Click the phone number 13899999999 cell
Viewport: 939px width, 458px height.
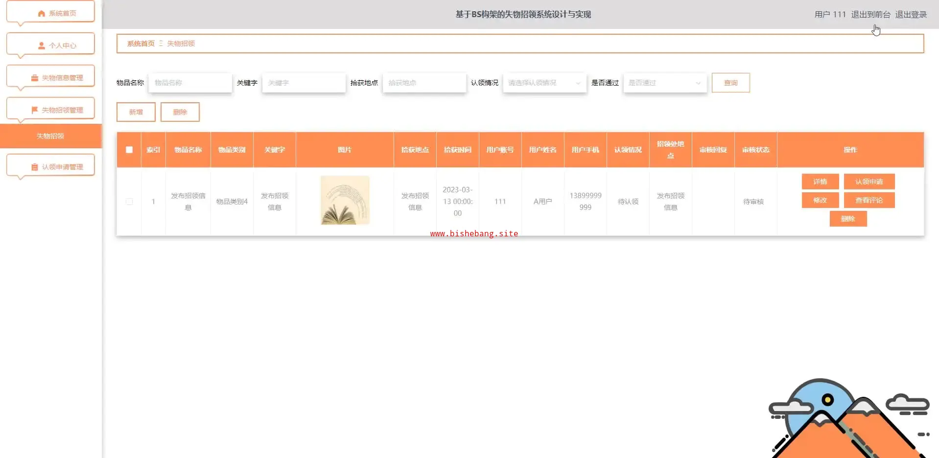(x=586, y=202)
